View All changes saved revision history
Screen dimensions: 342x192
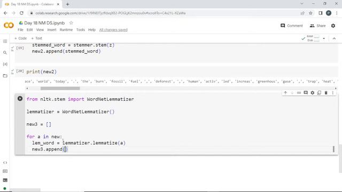click(x=113, y=30)
